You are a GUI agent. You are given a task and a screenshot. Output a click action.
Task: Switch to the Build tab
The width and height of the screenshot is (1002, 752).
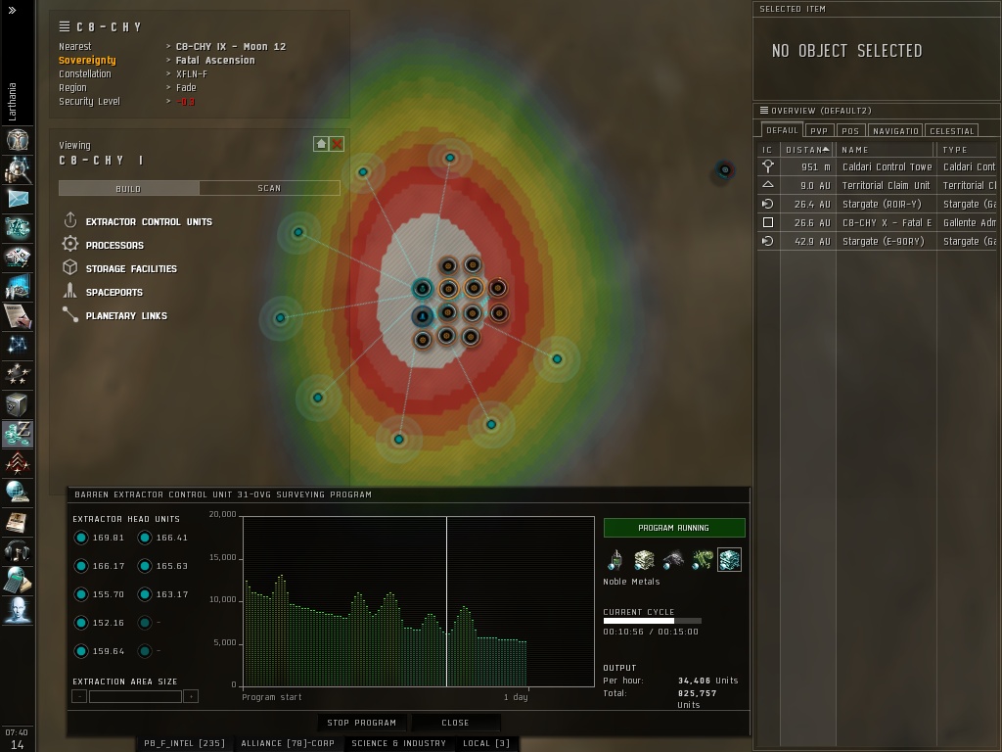pos(128,188)
